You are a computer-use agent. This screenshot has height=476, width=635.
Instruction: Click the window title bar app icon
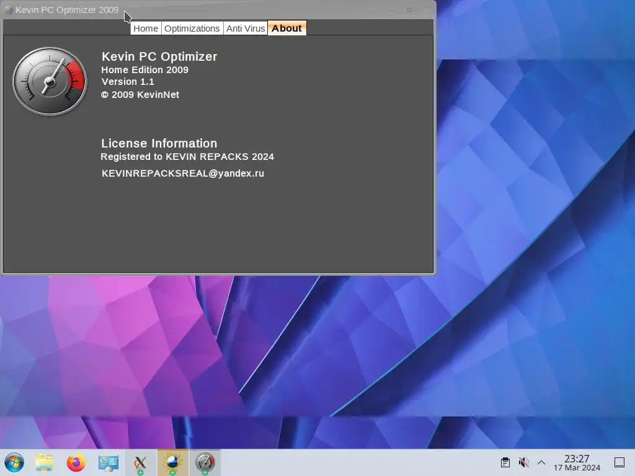coord(9,10)
